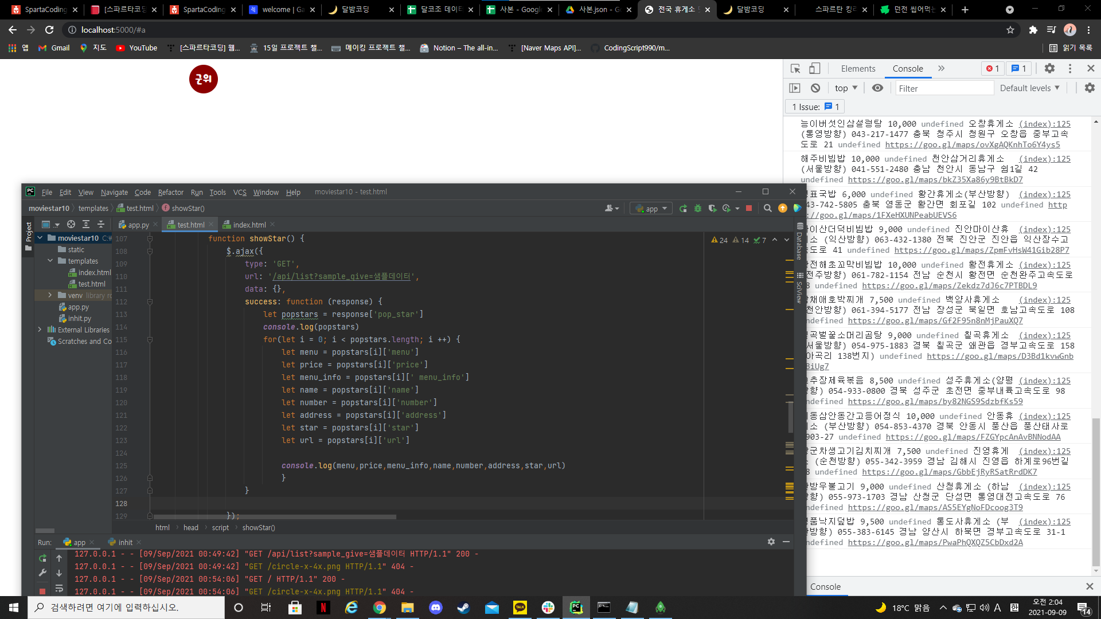Toggle the console sidebar panel button
The image size is (1101, 619).
click(795, 88)
